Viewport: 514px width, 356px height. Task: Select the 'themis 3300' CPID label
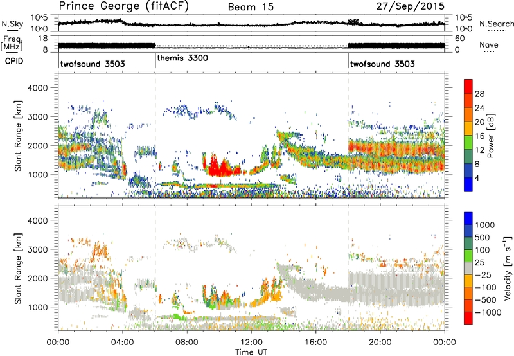(x=182, y=58)
